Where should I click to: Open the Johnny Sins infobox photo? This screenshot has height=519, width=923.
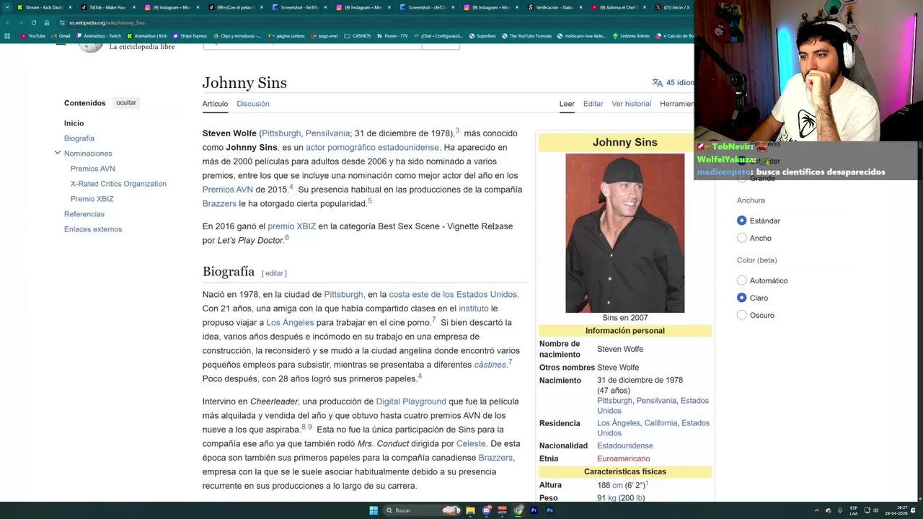(624, 233)
